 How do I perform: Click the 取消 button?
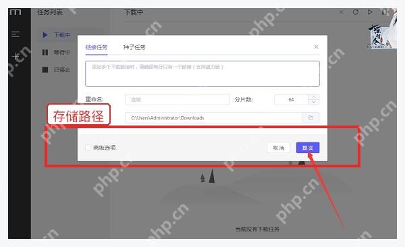tap(278, 148)
